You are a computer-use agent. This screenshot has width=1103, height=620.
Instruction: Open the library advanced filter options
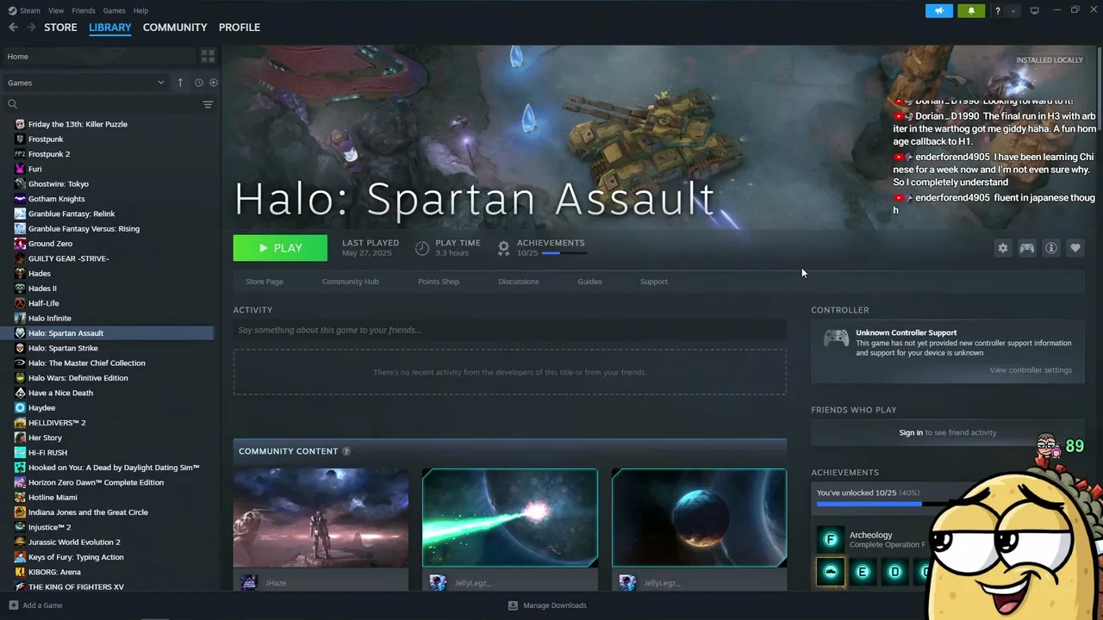[208, 104]
